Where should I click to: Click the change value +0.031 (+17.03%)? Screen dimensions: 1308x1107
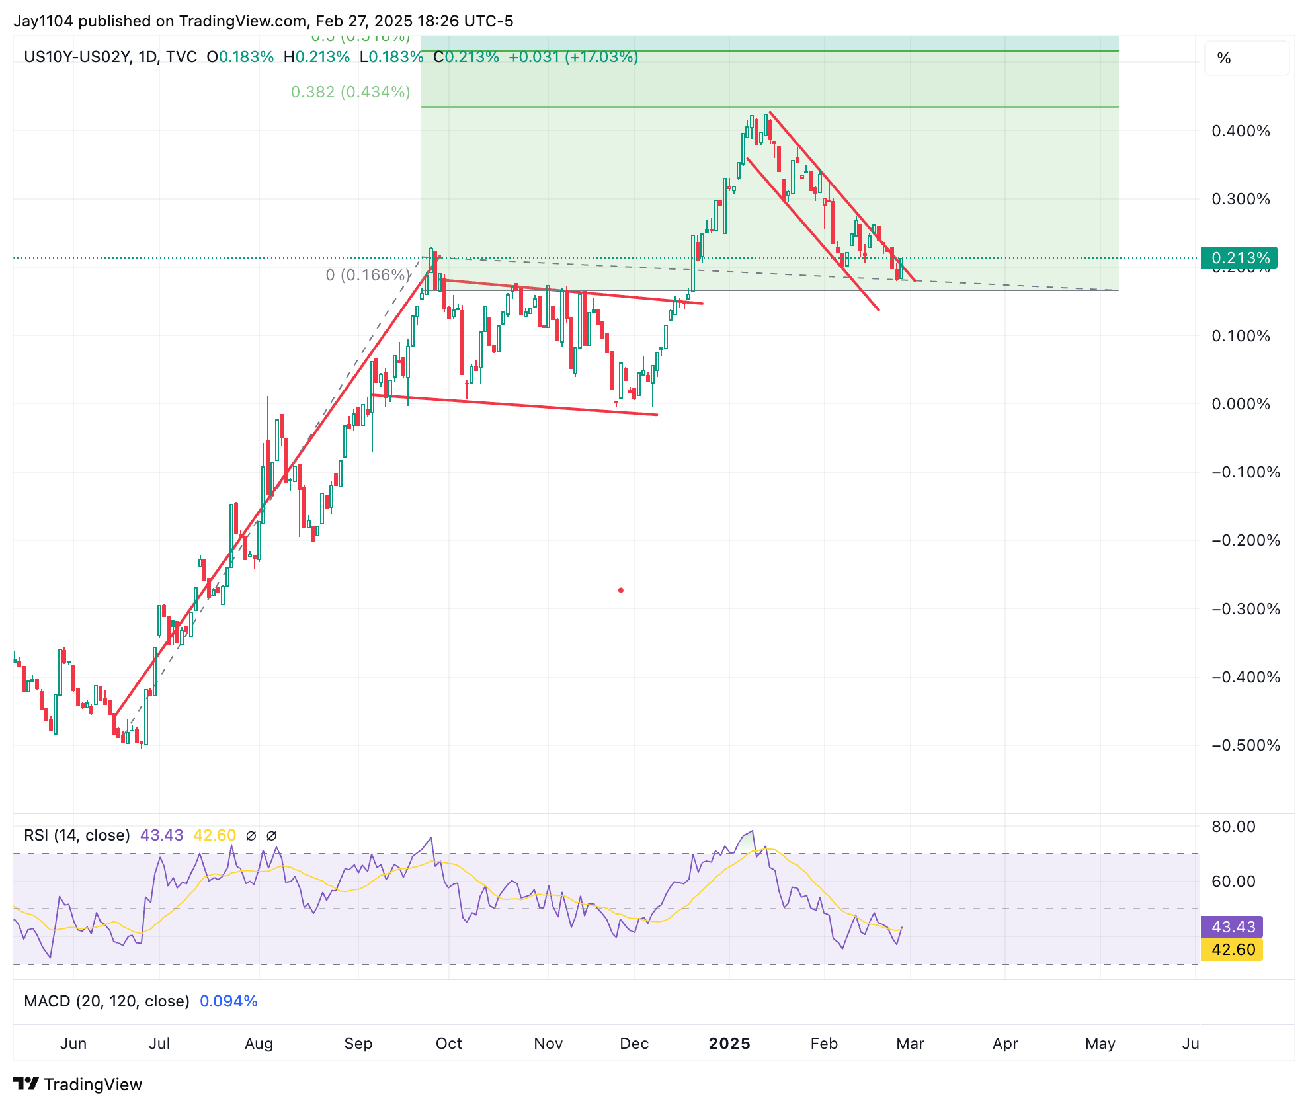pyautogui.click(x=573, y=57)
